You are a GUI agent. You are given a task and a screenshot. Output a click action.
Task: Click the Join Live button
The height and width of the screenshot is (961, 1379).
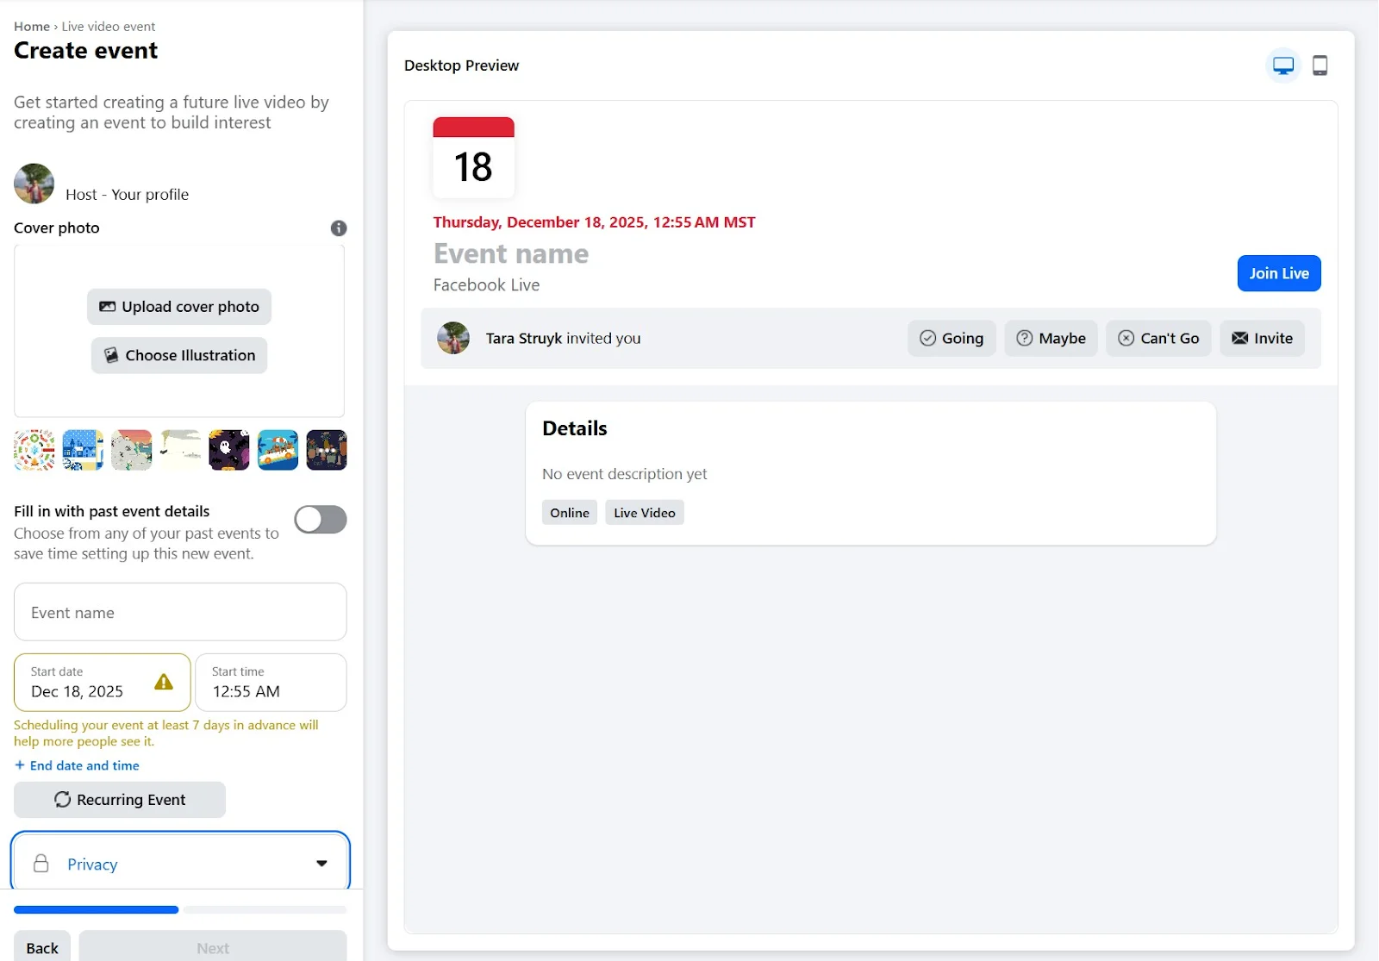[1278, 273]
